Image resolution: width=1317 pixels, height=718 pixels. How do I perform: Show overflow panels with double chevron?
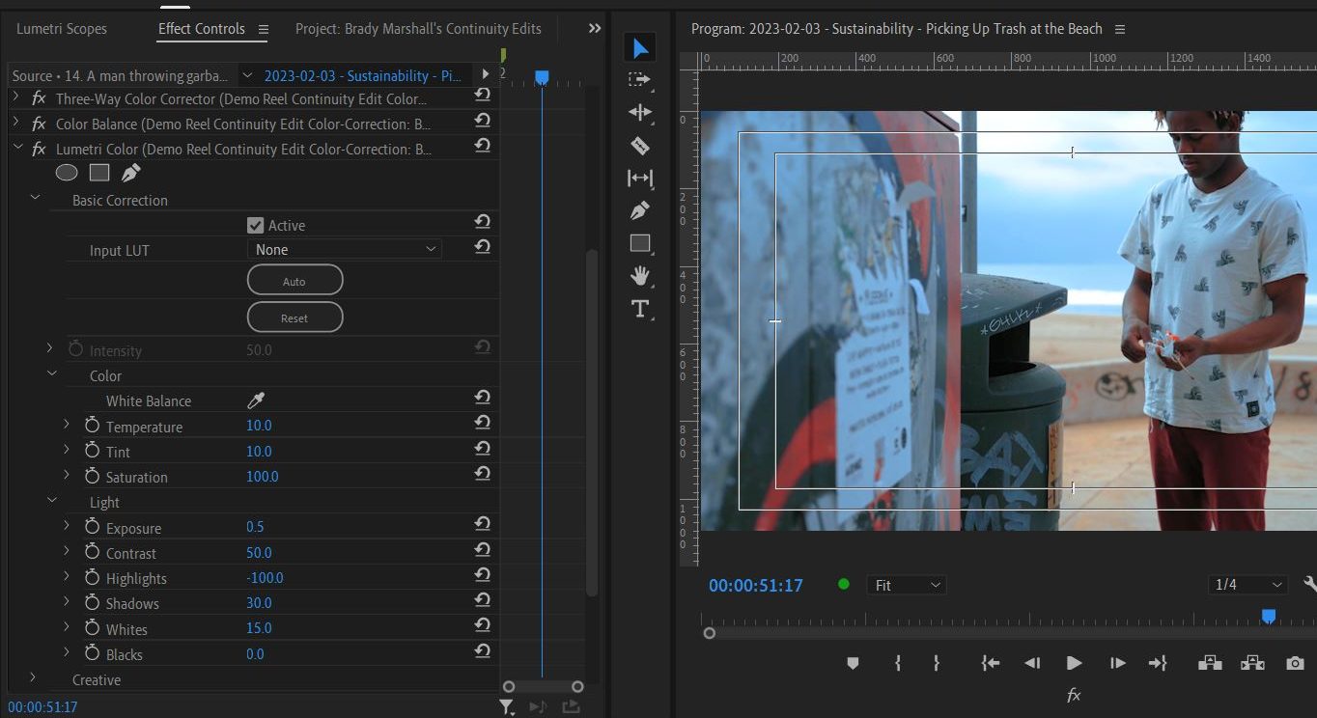[595, 29]
